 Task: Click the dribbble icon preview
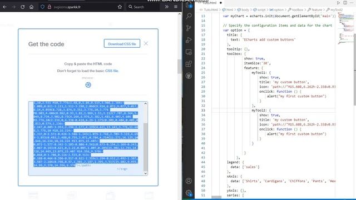coord(88,85)
